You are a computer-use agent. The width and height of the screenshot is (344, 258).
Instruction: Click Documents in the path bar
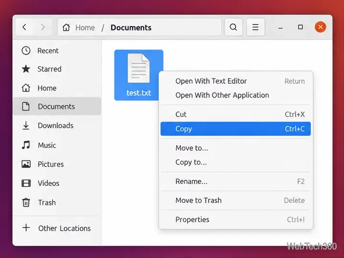point(131,28)
